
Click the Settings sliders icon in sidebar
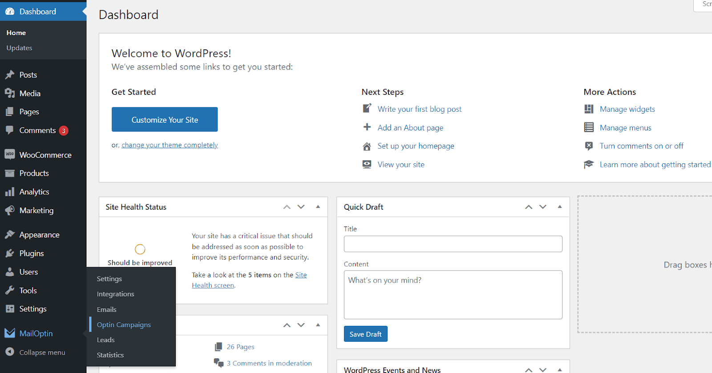(10, 309)
